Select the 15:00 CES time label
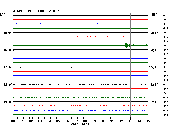This screenshot has width=169, height=128. point(8,33)
